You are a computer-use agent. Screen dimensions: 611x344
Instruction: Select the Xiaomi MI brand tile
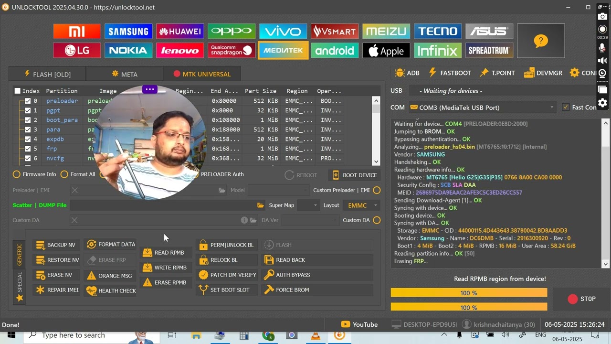[x=77, y=32]
